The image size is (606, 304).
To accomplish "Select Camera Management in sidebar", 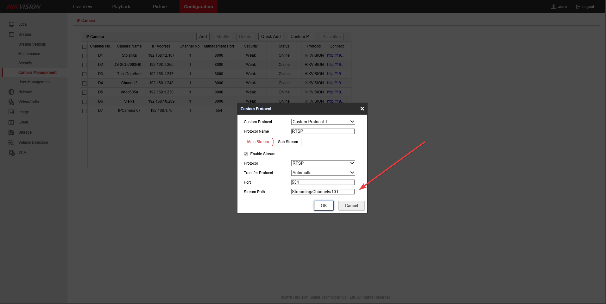I will point(37,73).
